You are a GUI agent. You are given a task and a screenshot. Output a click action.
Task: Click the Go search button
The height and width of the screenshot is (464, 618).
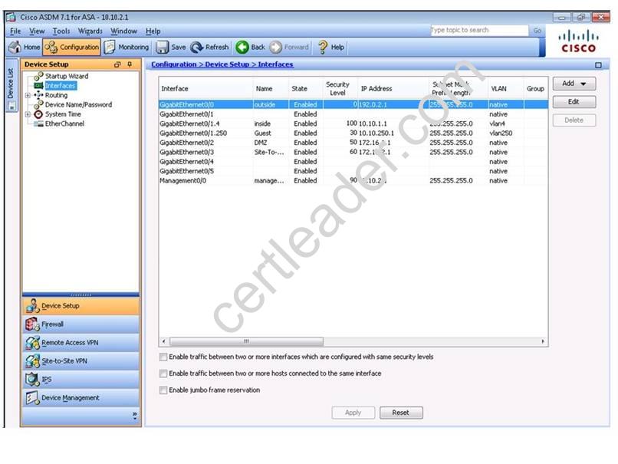pyautogui.click(x=537, y=31)
